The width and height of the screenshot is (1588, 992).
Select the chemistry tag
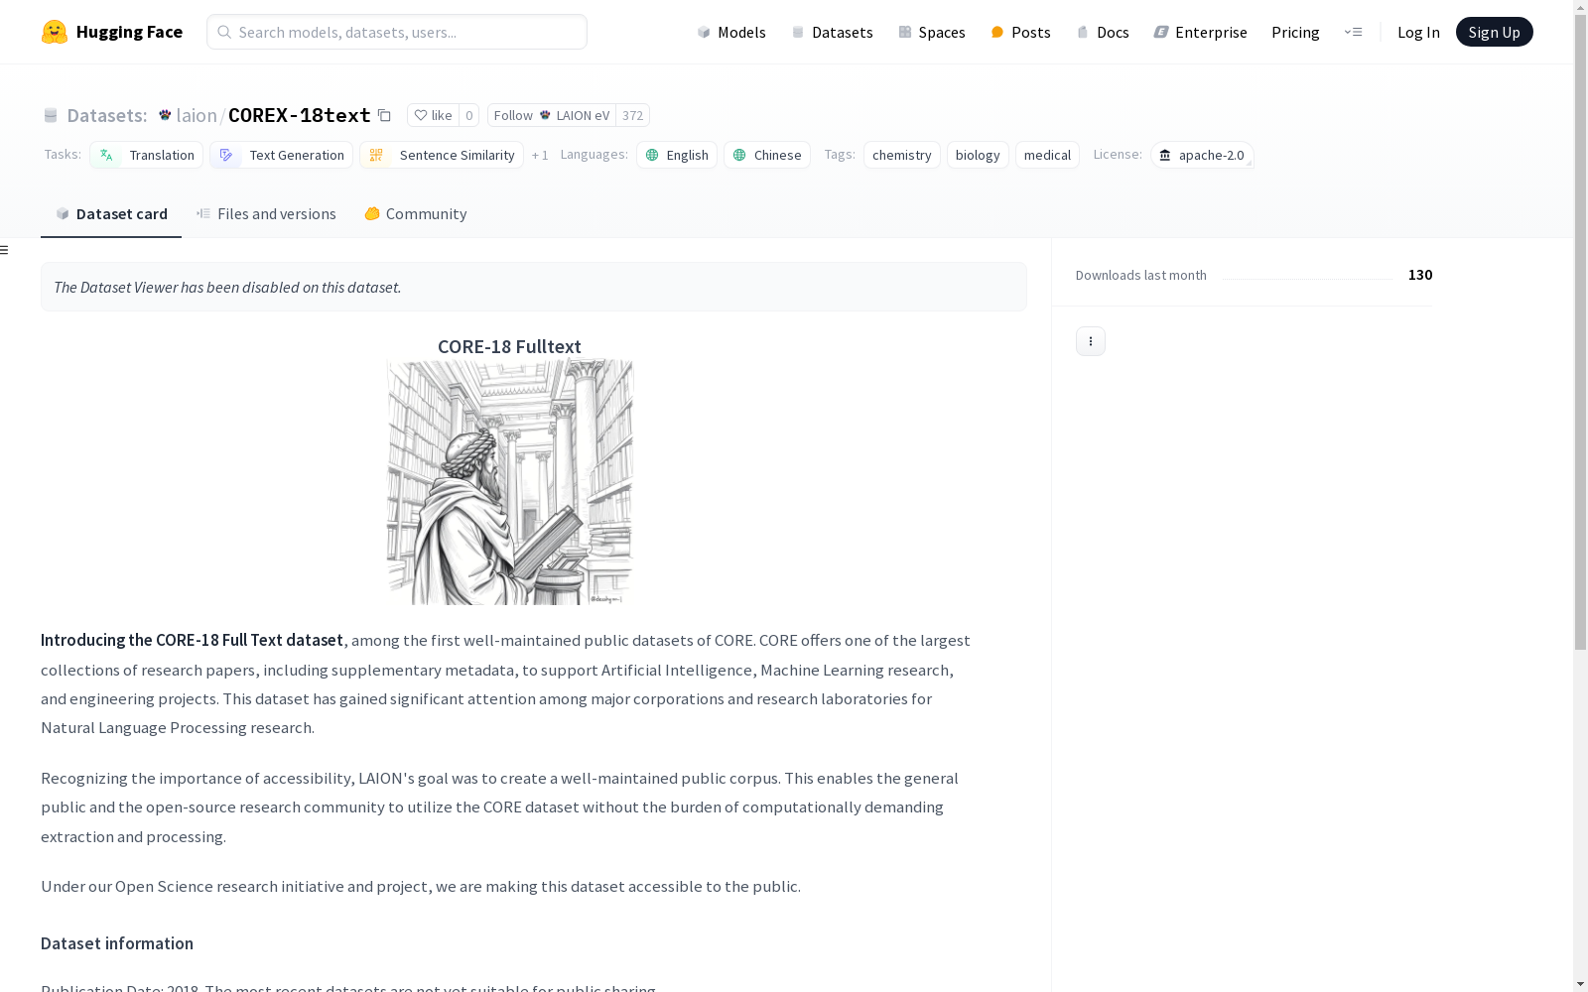tap(902, 155)
